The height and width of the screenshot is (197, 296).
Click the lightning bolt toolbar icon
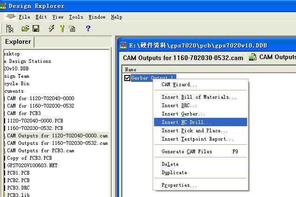click(x=51, y=28)
